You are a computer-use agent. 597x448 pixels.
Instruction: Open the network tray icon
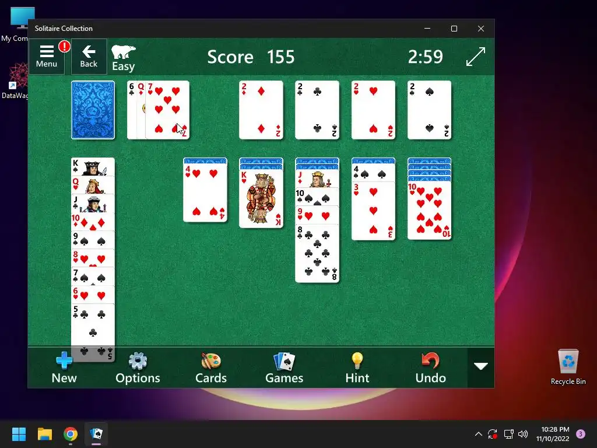pos(508,434)
